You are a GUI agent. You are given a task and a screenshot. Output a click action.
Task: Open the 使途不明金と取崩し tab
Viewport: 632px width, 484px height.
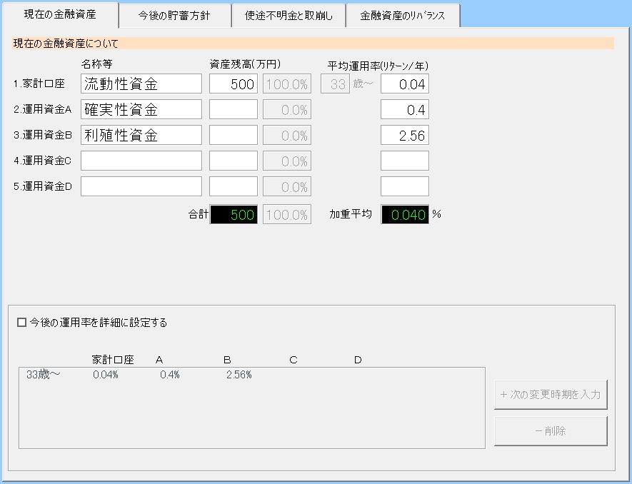(289, 16)
